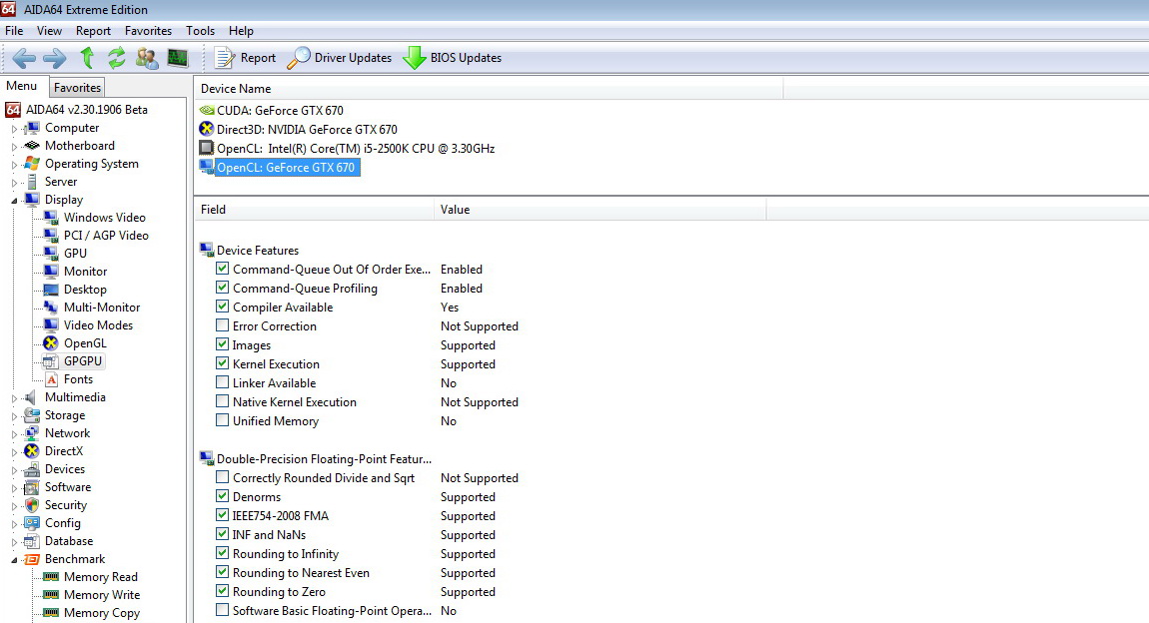Select the OpenGL item icon in tree
Viewport: 1149px width, 623px height.
pyautogui.click(x=51, y=343)
